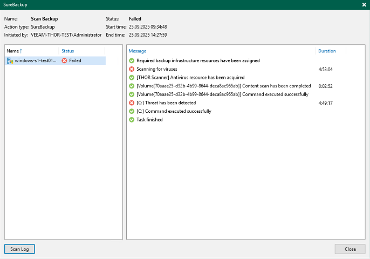The width and height of the screenshot is (370, 259).
Task: Click the VM icon beside windows-s1-test01
Action: 10,61
